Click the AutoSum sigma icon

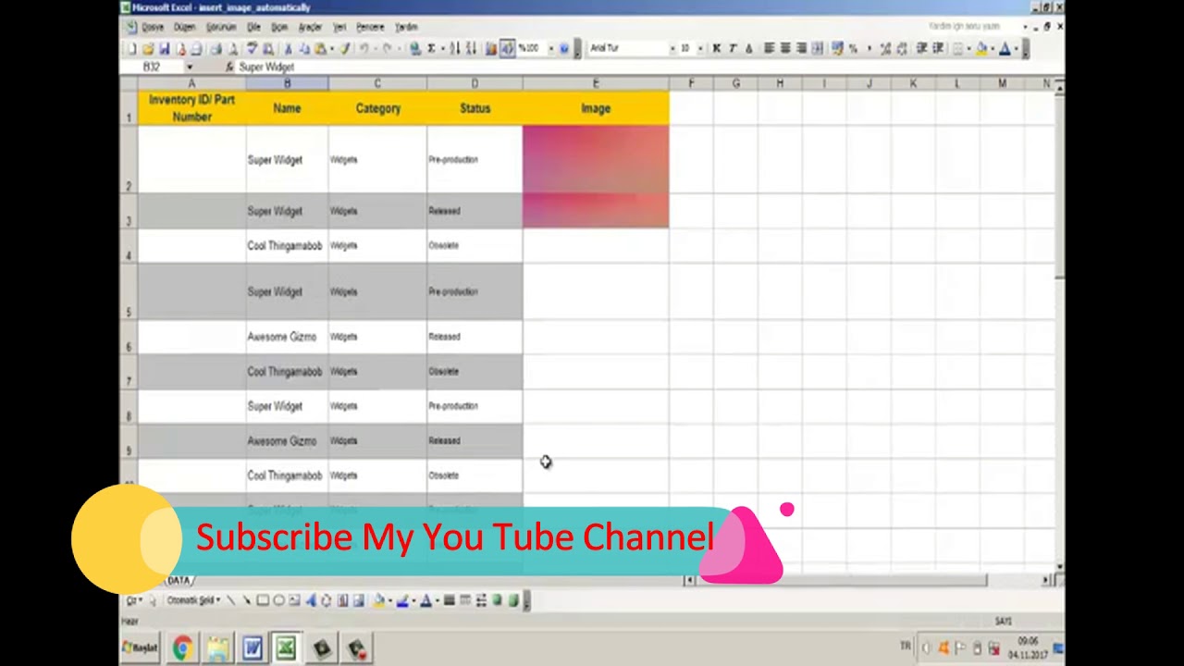pyautogui.click(x=432, y=48)
